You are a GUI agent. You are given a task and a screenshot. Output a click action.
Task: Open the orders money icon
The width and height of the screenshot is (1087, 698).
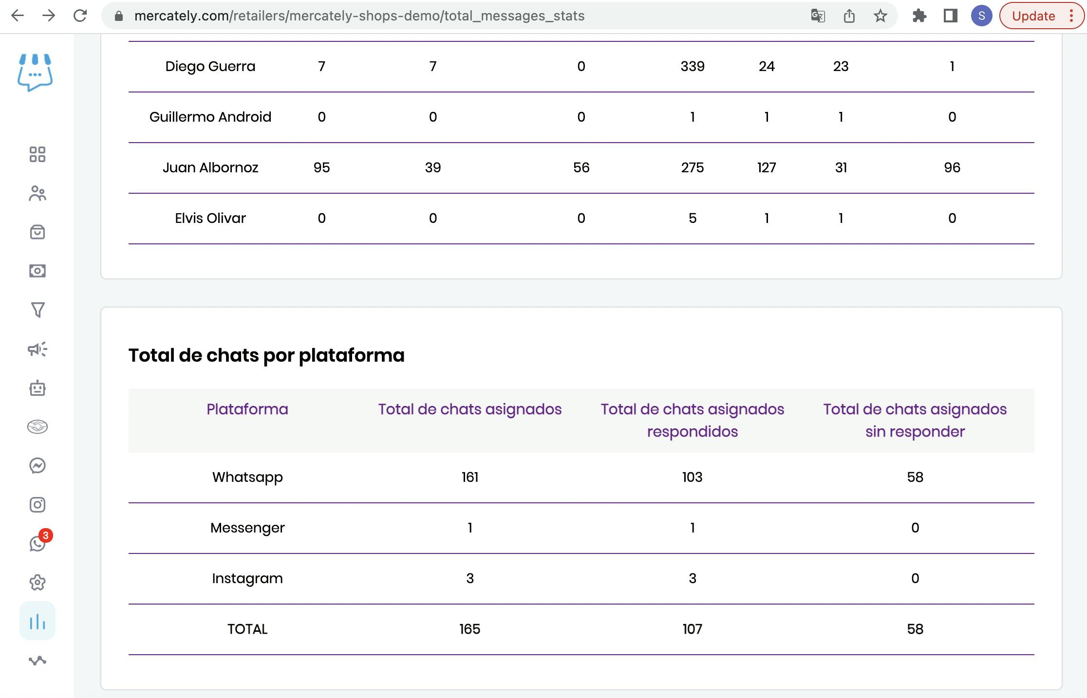(37, 271)
